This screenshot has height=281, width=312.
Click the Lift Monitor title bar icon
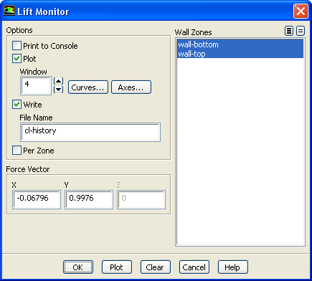pos(9,11)
